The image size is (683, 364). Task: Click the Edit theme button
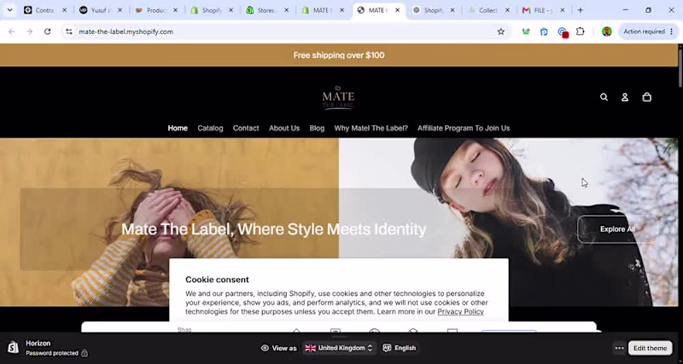coord(650,348)
